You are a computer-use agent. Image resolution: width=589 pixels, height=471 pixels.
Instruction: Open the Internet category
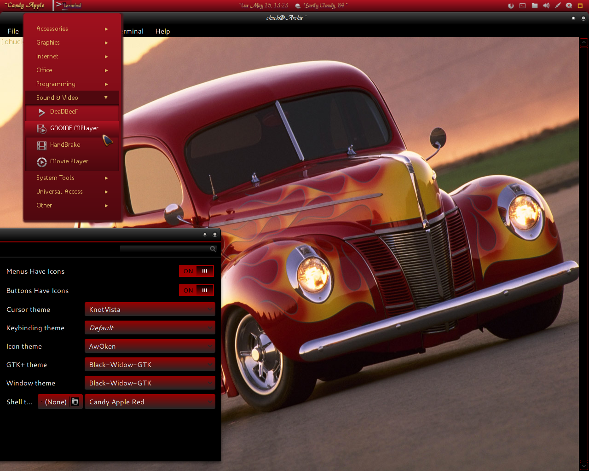[72, 56]
